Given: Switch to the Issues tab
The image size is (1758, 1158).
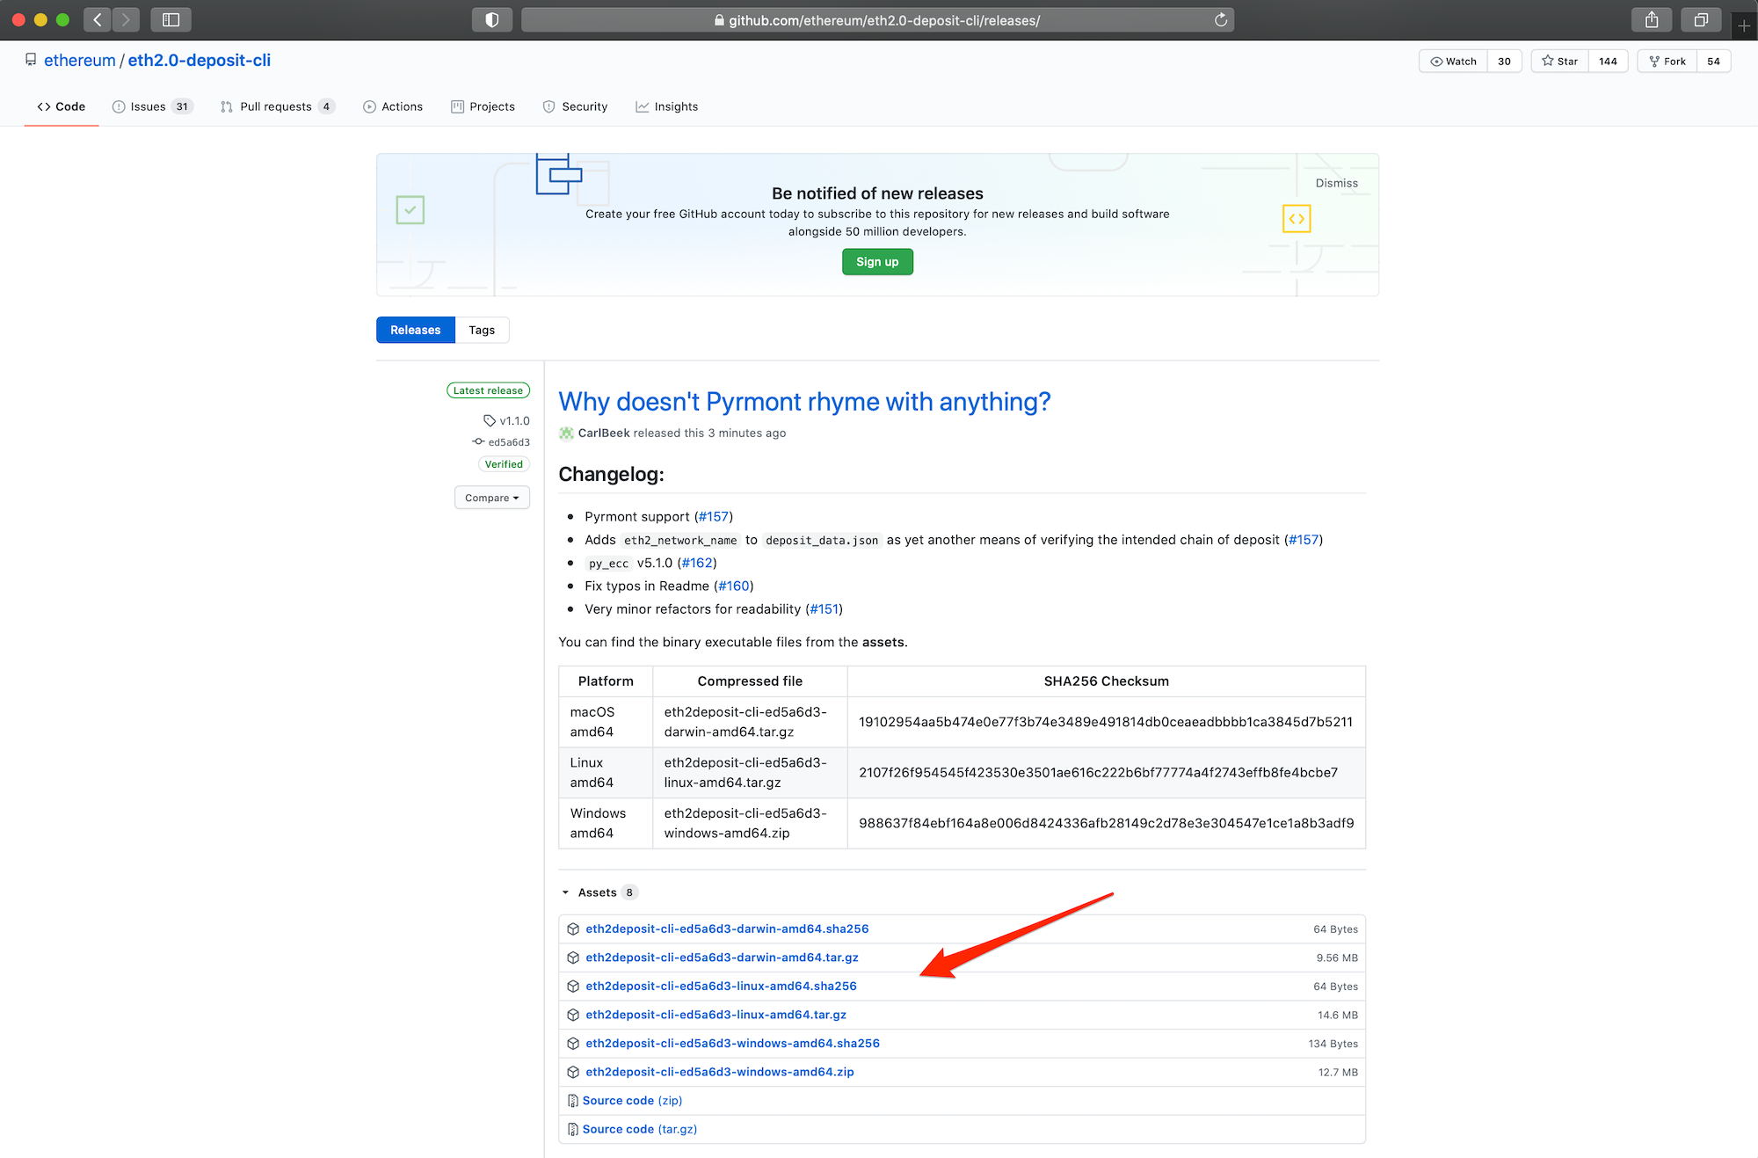Looking at the screenshot, I should 152,106.
